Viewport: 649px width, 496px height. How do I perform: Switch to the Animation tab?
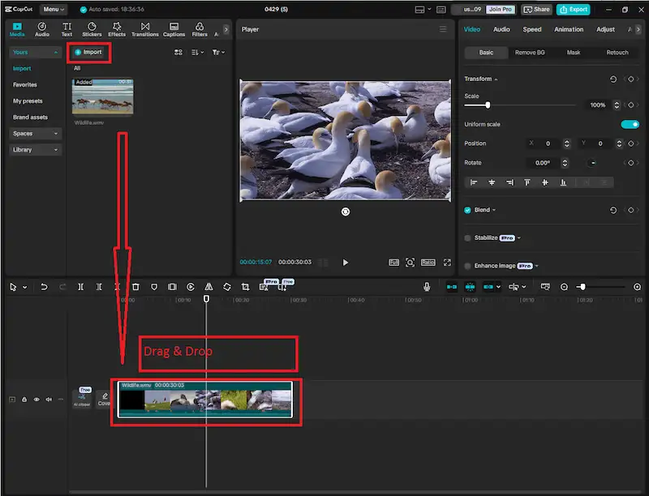[569, 29]
